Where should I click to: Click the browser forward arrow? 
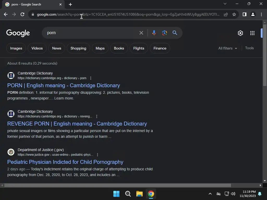pyautogui.click(x=14, y=15)
